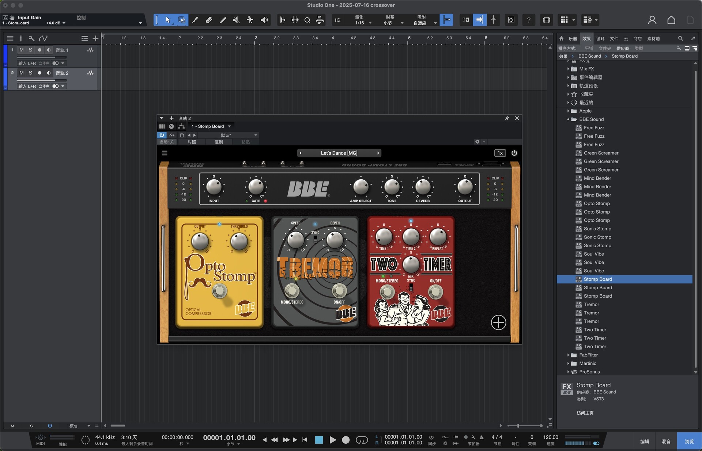Open track inspector info icon
This screenshot has width=702, height=451.
point(21,38)
